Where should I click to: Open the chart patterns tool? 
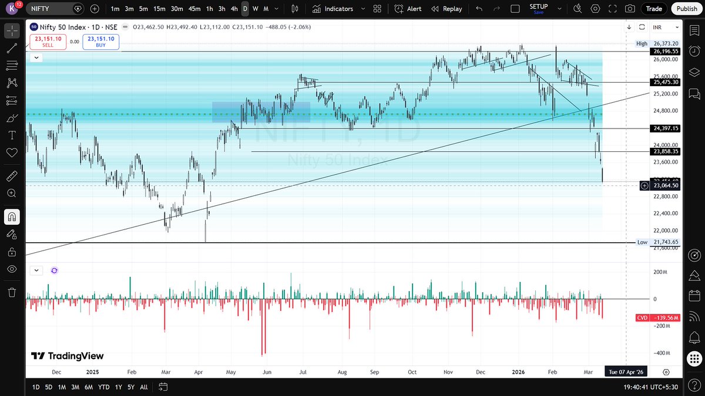(12, 83)
